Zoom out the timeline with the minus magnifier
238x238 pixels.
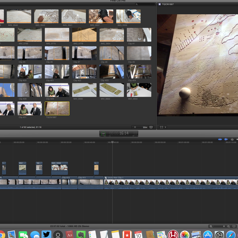(x=211, y=226)
